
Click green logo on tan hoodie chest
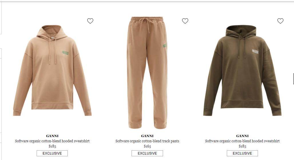point(65,53)
